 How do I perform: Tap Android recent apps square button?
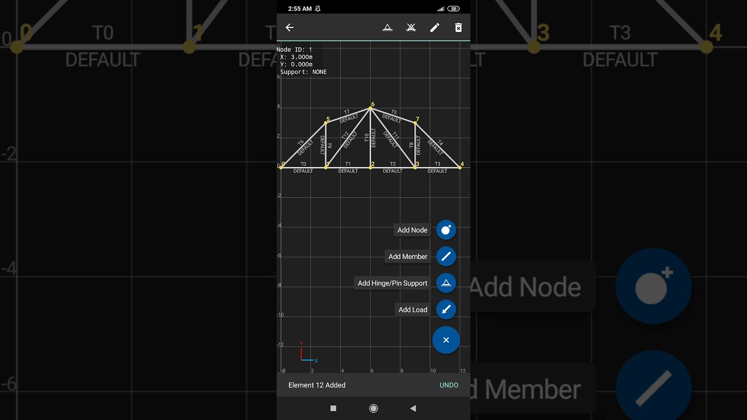(x=333, y=408)
